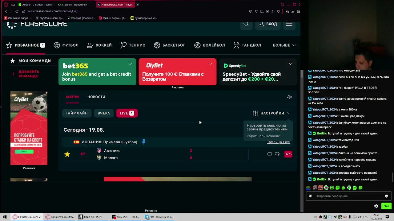Image resolution: width=394 pixels, height=221 pixels.
Task: Click the ENG language indicator
Action: tap(366, 217)
